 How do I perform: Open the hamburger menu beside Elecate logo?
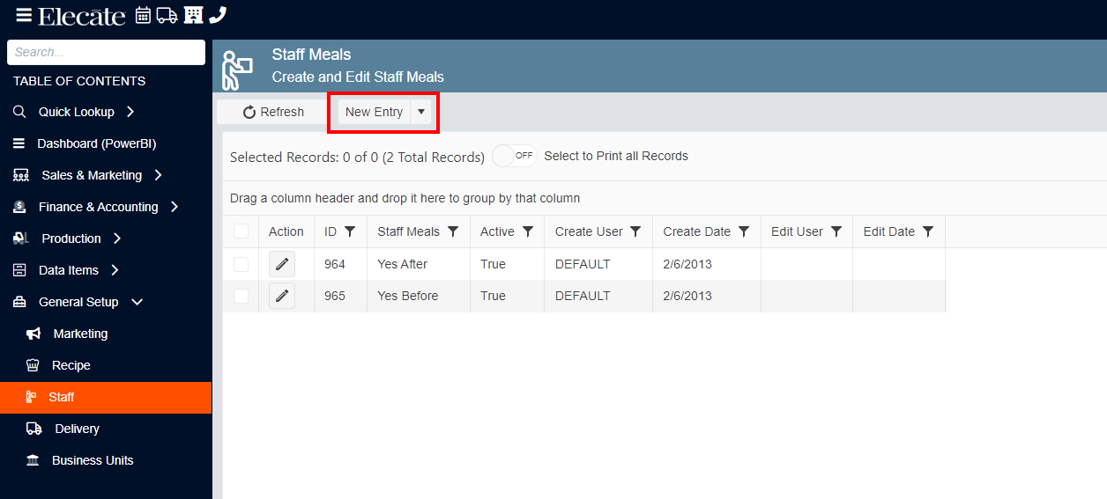pos(24,15)
